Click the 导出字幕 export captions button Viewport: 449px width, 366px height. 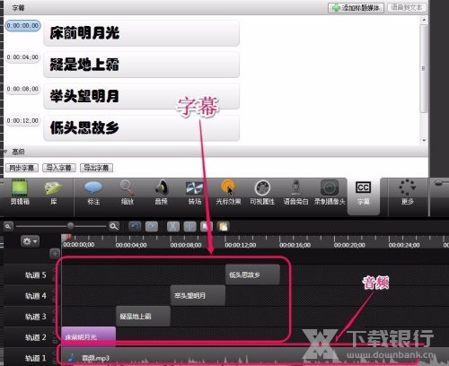point(96,168)
